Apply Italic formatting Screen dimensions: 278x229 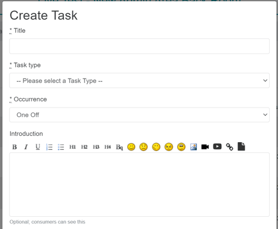(x=26, y=147)
